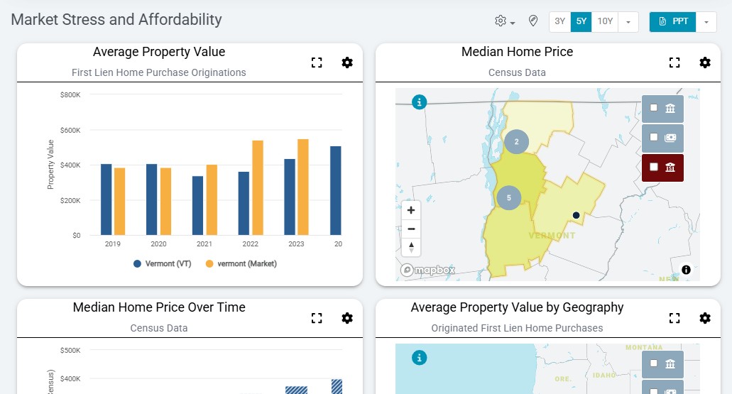
Task: Fullscreen the Median Home Price Over Time card
Action: coord(317,318)
